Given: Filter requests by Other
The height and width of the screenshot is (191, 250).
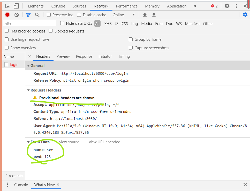Looking at the screenshot, I should (x=208, y=23).
